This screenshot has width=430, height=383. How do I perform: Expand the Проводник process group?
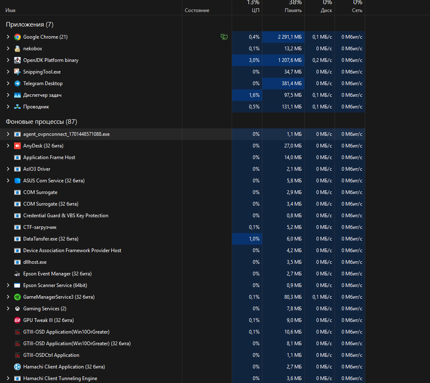[8, 107]
